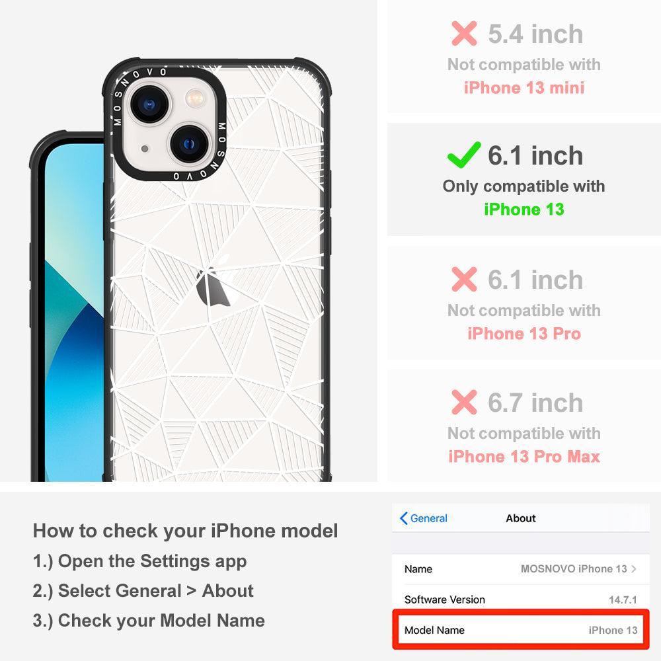
Task: Click the green checkmark beside 6.1 inch
Action: (x=464, y=155)
